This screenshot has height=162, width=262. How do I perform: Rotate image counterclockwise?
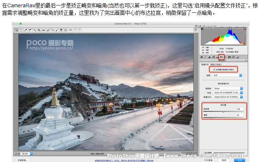(75, 30)
